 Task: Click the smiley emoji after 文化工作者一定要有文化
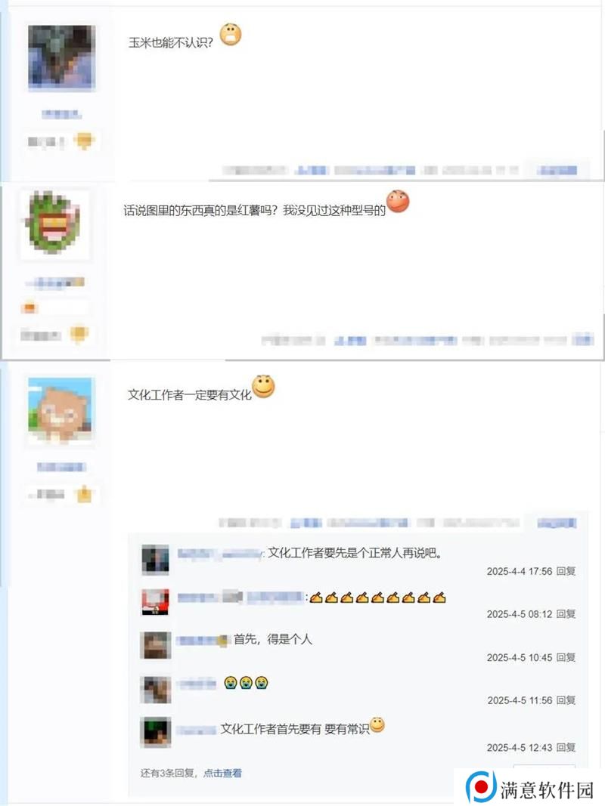(263, 387)
